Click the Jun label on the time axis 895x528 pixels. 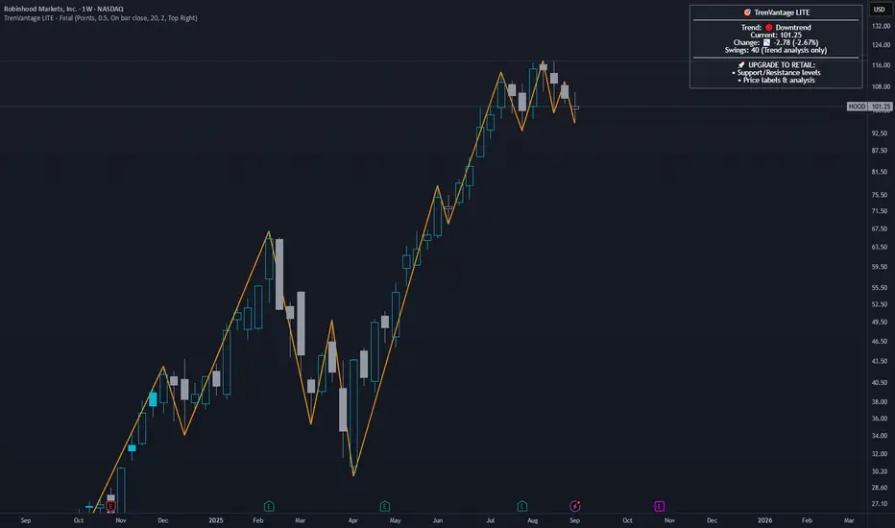pos(437,520)
